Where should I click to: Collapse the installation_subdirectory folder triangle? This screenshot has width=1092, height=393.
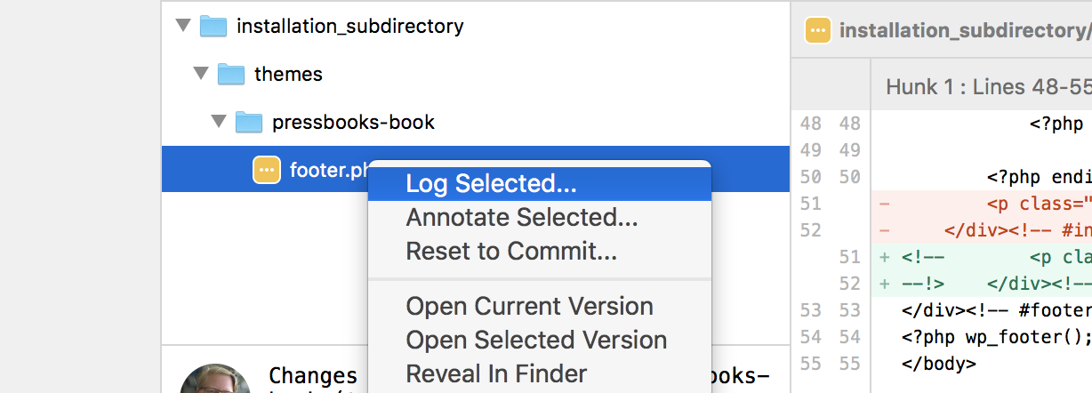pyautogui.click(x=183, y=26)
